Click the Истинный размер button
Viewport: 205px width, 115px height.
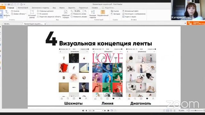tap(32, 14)
